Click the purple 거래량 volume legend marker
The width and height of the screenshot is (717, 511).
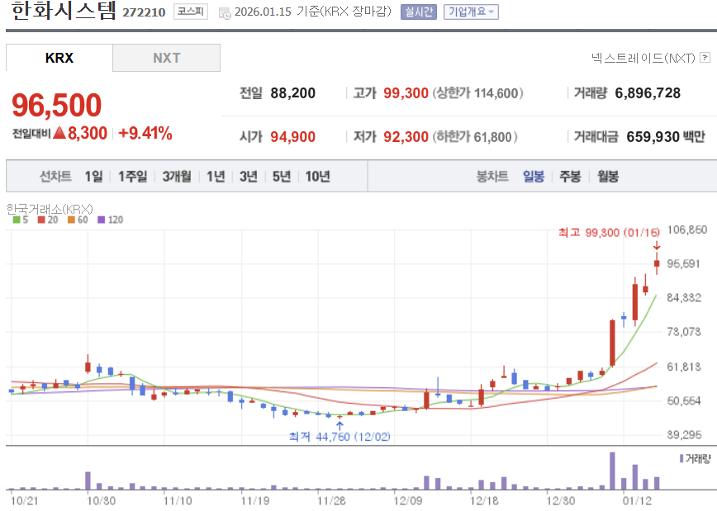click(681, 458)
